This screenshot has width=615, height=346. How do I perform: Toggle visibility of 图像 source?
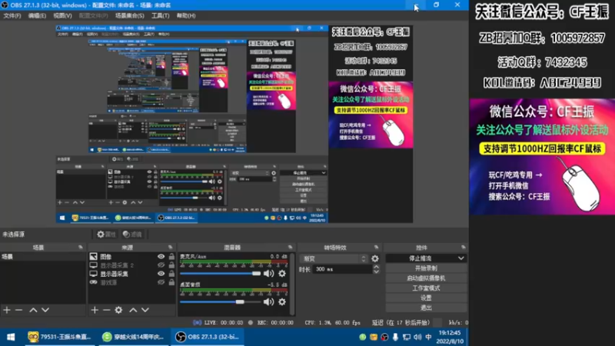(161, 257)
